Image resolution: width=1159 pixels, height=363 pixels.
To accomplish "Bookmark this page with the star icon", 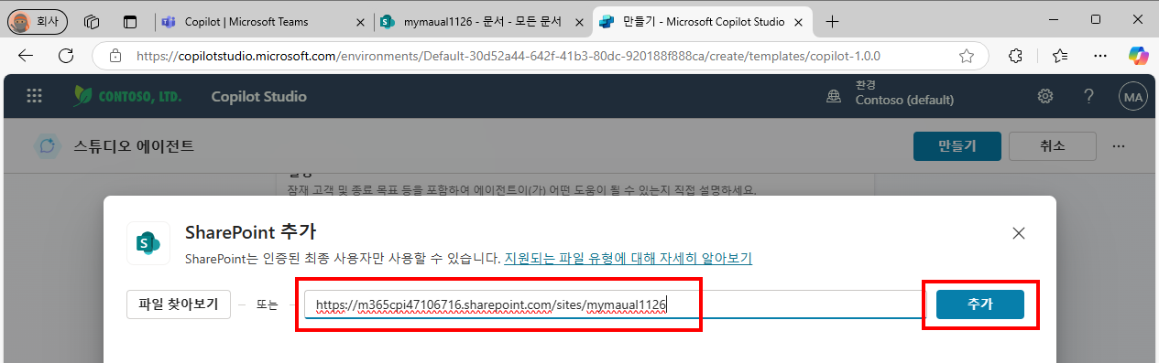I will [967, 56].
